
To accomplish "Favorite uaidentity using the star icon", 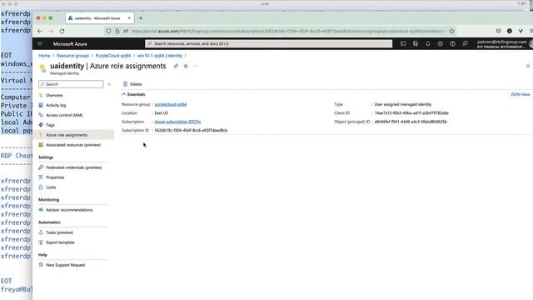I will [186, 66].
